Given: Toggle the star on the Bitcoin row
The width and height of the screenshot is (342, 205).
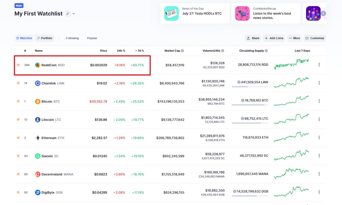Looking at the screenshot, I should (x=18, y=101).
